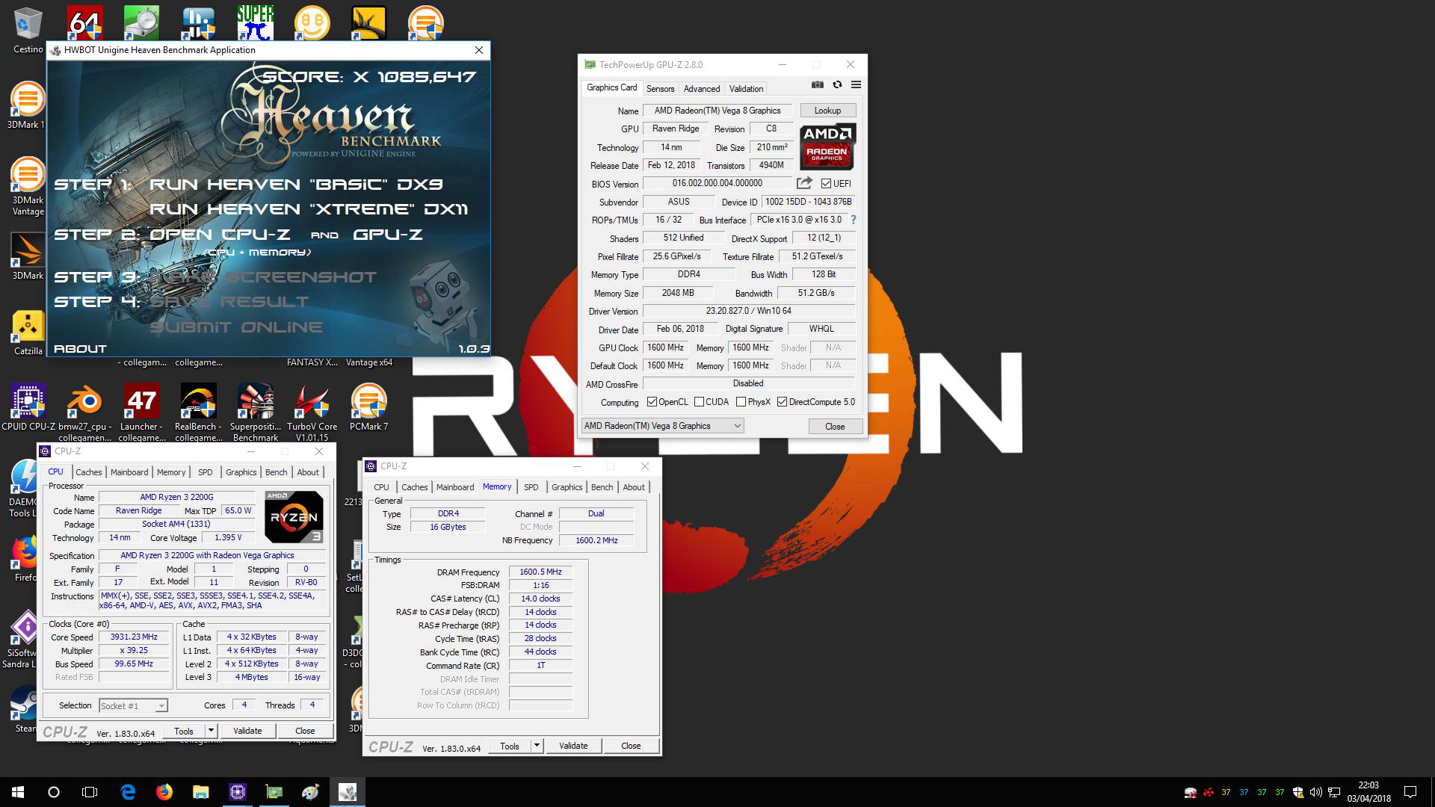Launch Microsoft Edge from taskbar

[128, 792]
